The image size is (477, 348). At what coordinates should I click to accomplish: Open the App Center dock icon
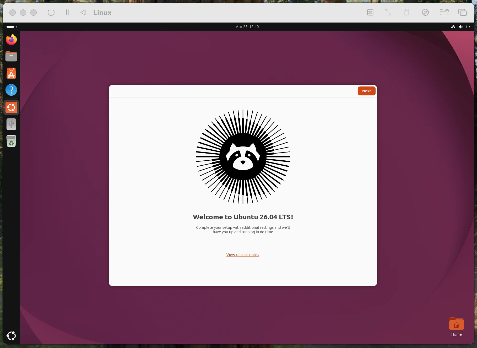pos(11,73)
